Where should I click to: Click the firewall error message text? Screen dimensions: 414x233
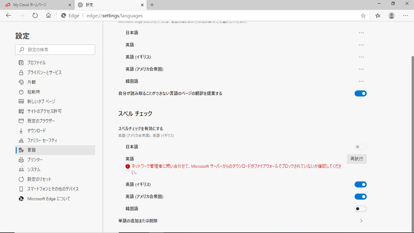236,169
